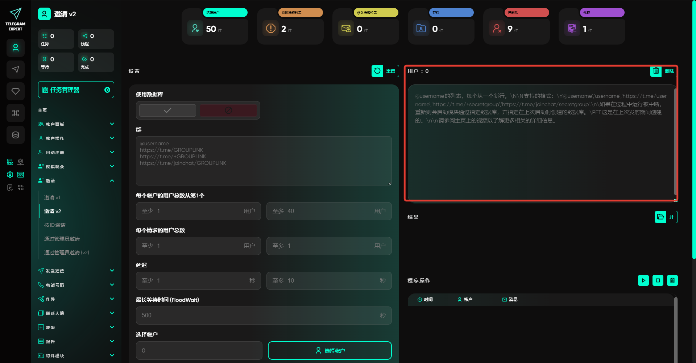696x363 pixels.
Task: Click the green settings gear icon
Action: (x=10, y=175)
